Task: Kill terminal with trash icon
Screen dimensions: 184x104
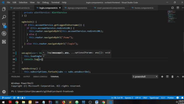Action: pyautogui.click(x=172, y=77)
